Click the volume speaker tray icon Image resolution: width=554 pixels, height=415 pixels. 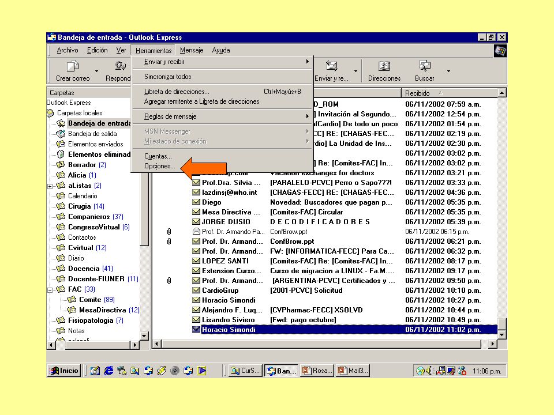(429, 371)
